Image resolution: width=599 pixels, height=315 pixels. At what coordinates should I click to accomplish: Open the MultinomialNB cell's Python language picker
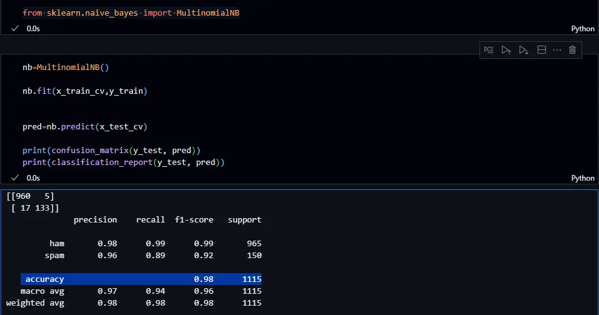(583, 178)
